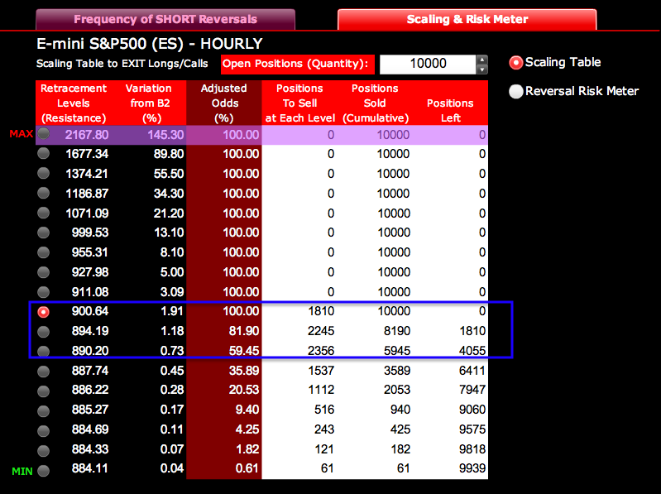The height and width of the screenshot is (494, 661).
Task: Select the 1677.34 retracement level radio
Action: 44,154
